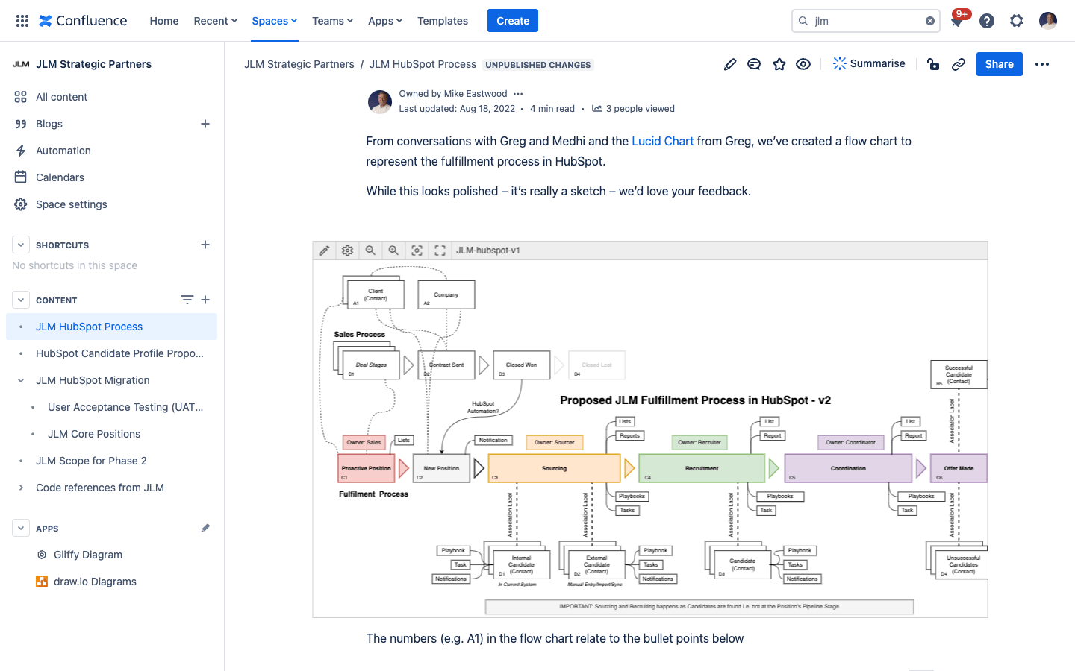Open Calendars in sidebar
The height and width of the screenshot is (671, 1075).
point(112,177)
